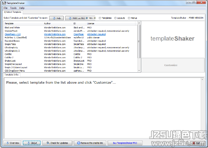Screen dimensions: 208x148
Task: Select the Black and White template row
Action: 71,28
